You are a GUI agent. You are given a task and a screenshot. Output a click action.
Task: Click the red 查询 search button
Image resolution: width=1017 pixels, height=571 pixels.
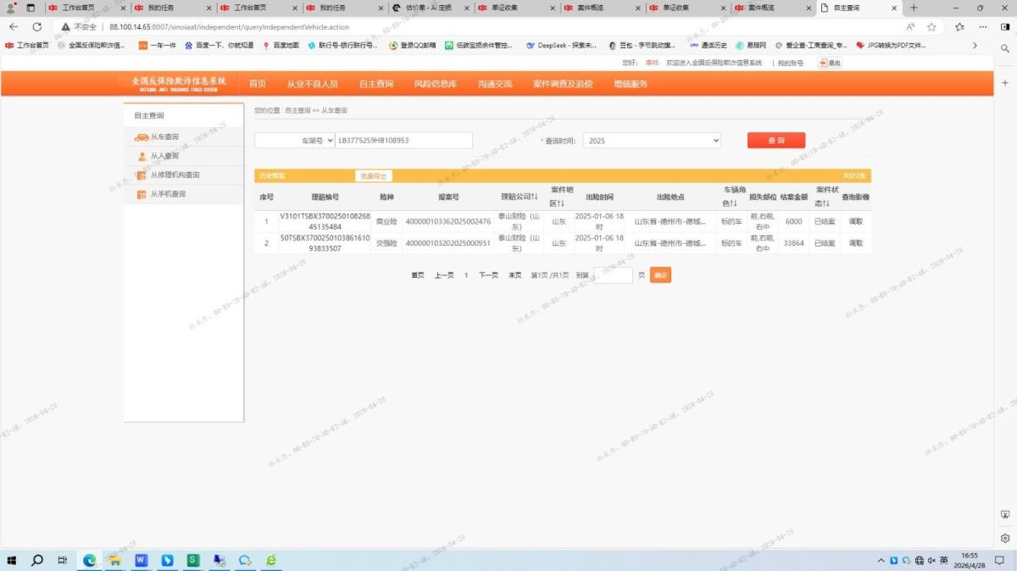(775, 141)
